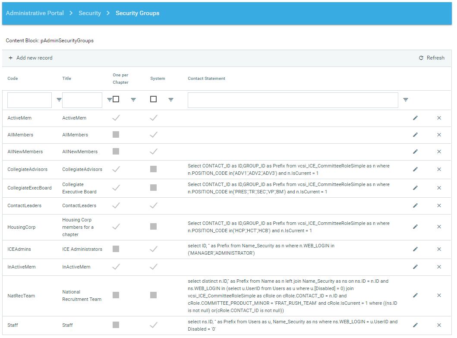Sort by the Code column header

pyautogui.click(x=13, y=79)
